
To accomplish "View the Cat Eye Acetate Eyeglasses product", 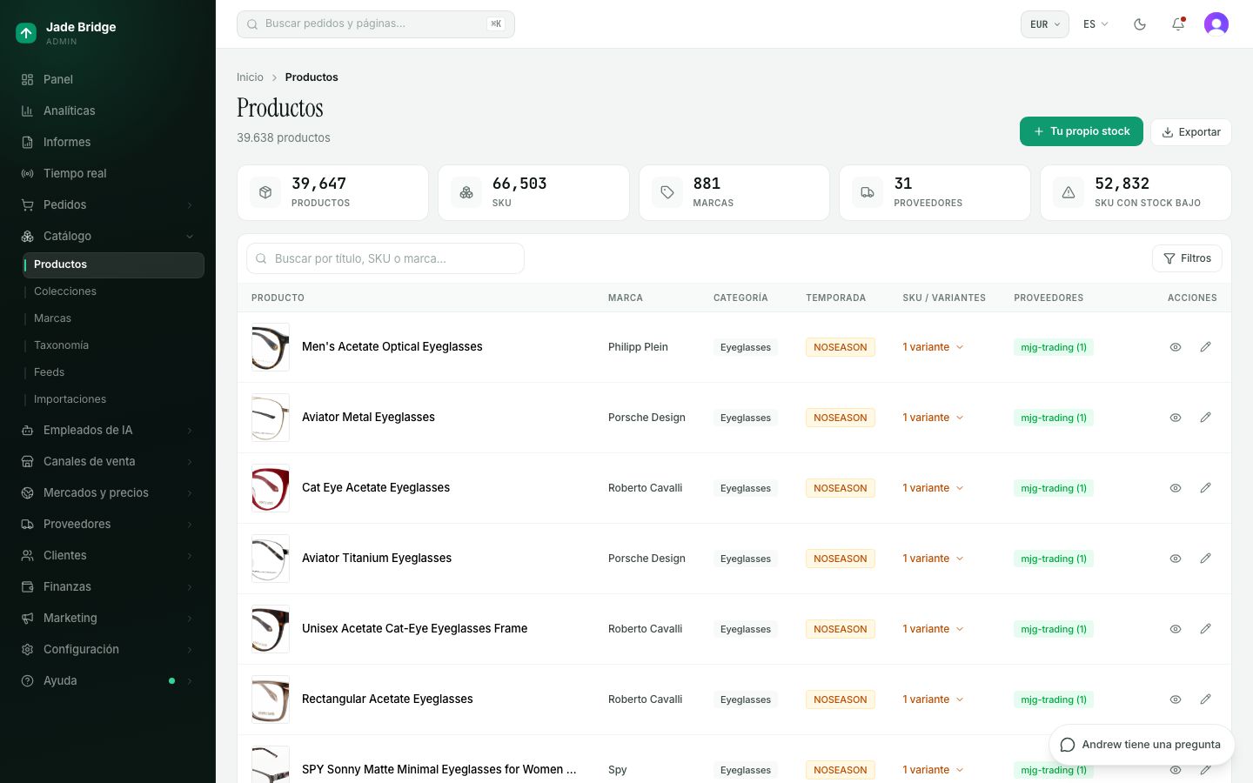I will pos(1176,488).
